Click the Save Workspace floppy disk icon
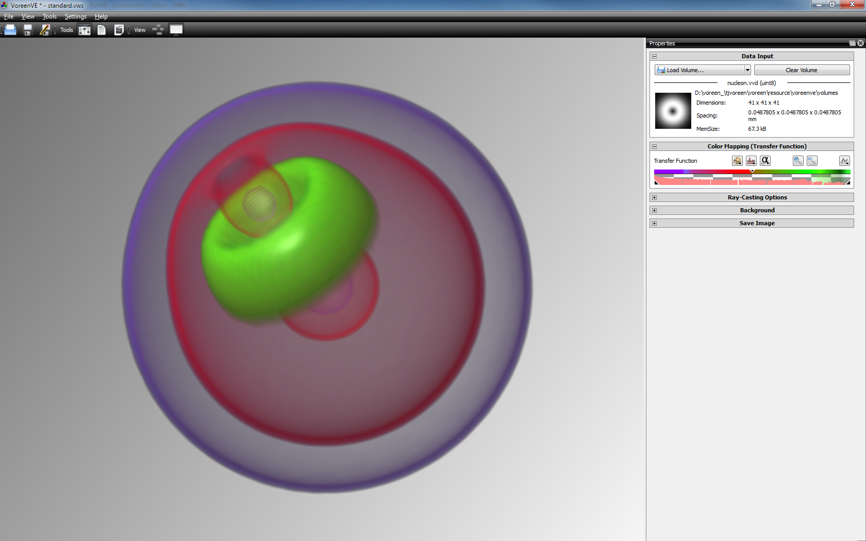866x541 pixels. pyautogui.click(x=28, y=30)
